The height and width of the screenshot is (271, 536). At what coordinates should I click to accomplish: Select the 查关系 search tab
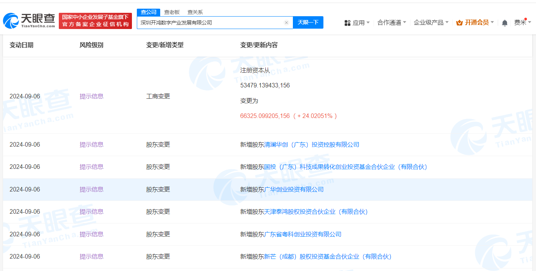click(x=195, y=12)
